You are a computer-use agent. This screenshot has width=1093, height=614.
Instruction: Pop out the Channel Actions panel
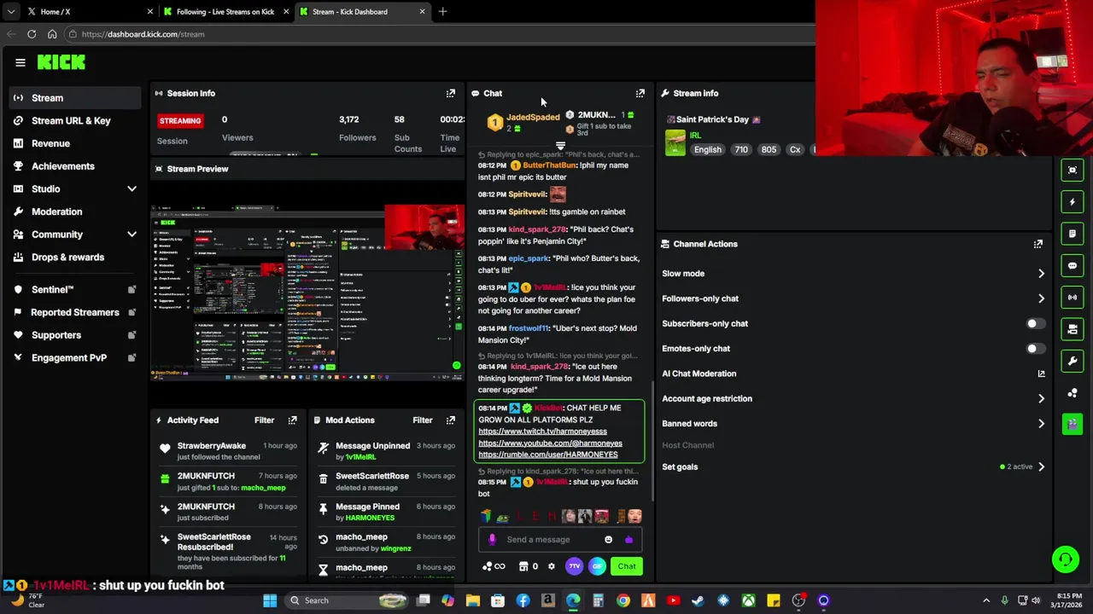click(x=1037, y=244)
